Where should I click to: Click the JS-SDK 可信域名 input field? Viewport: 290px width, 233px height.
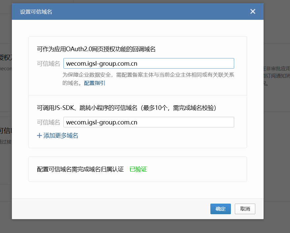(149, 122)
